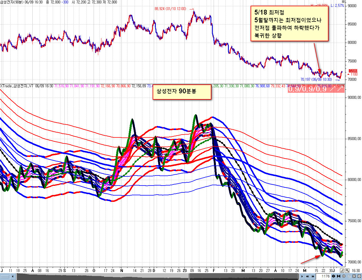Edit the bar count field showing 1176
This screenshot has height=280, width=362.
323,276
